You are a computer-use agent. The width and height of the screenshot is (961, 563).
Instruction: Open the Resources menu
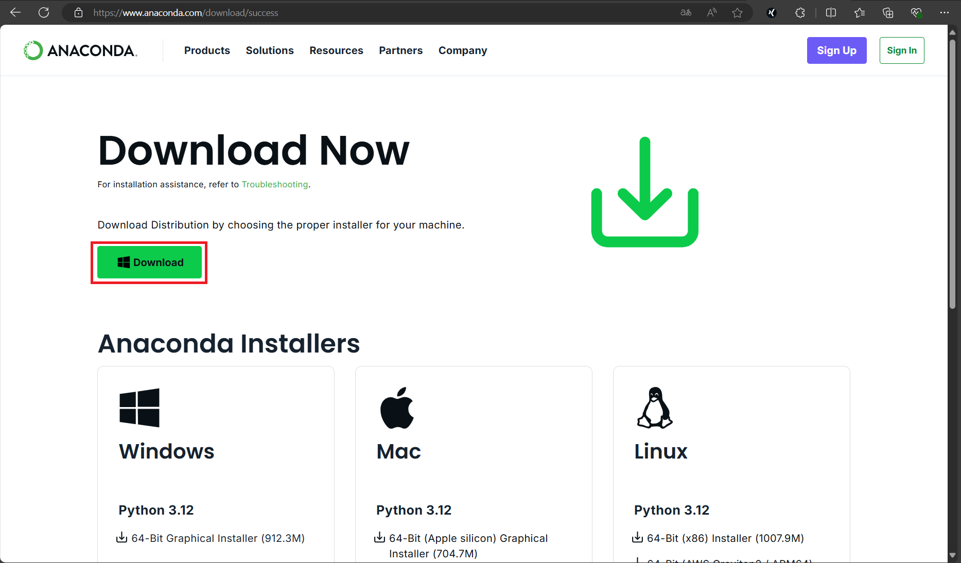[x=336, y=50]
